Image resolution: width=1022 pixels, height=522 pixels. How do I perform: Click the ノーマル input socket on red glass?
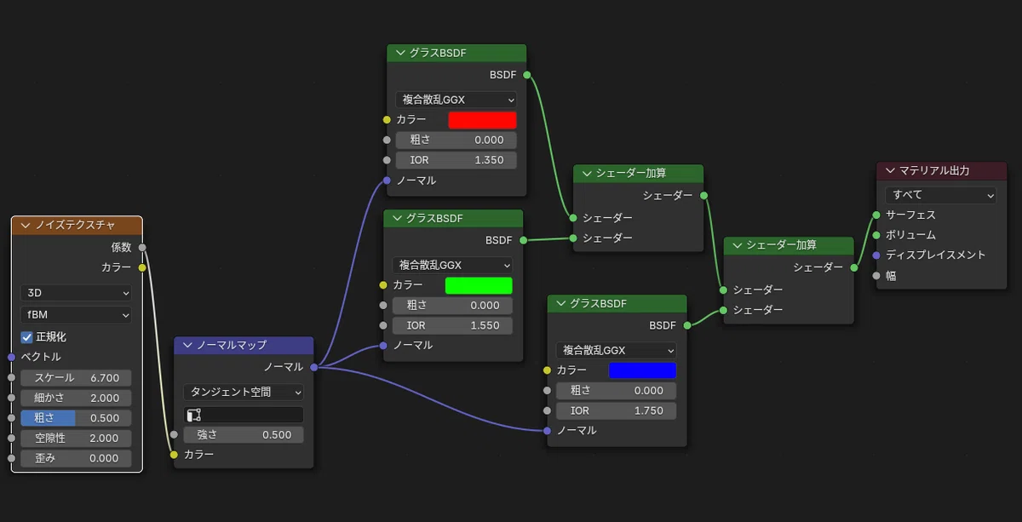click(x=387, y=181)
